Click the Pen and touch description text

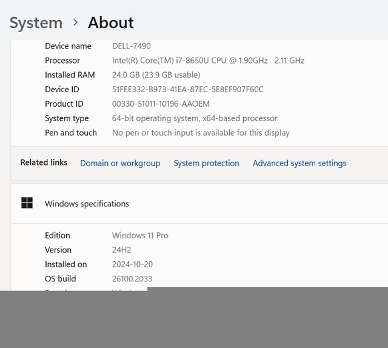(201, 133)
